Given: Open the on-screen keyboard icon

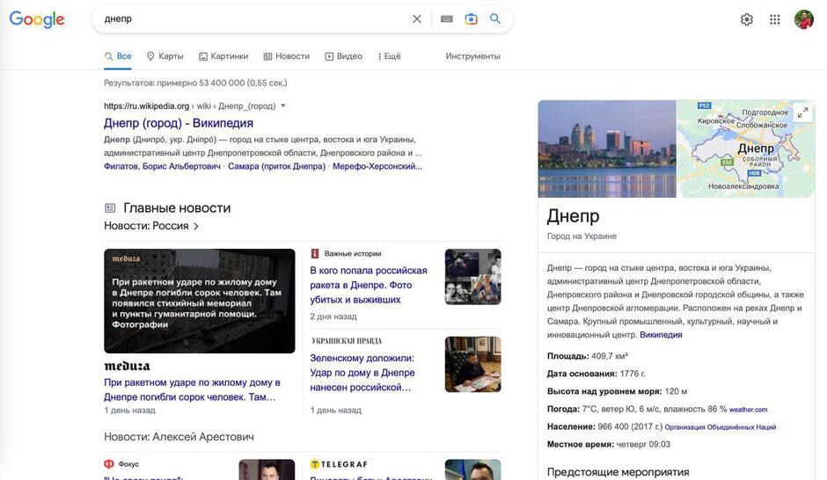Looking at the screenshot, I should [446, 19].
